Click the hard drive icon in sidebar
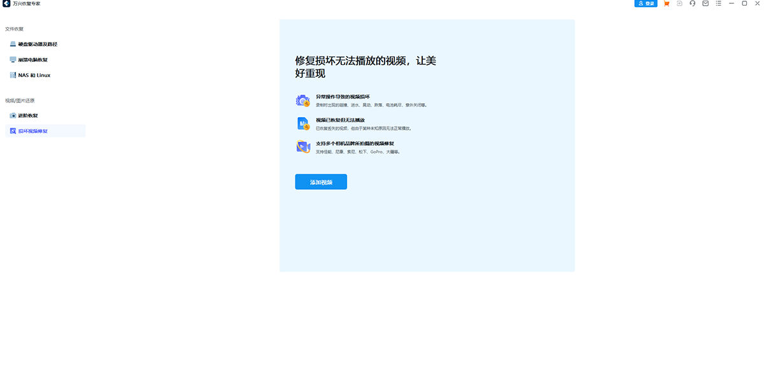The width and height of the screenshot is (764, 382). pos(13,45)
